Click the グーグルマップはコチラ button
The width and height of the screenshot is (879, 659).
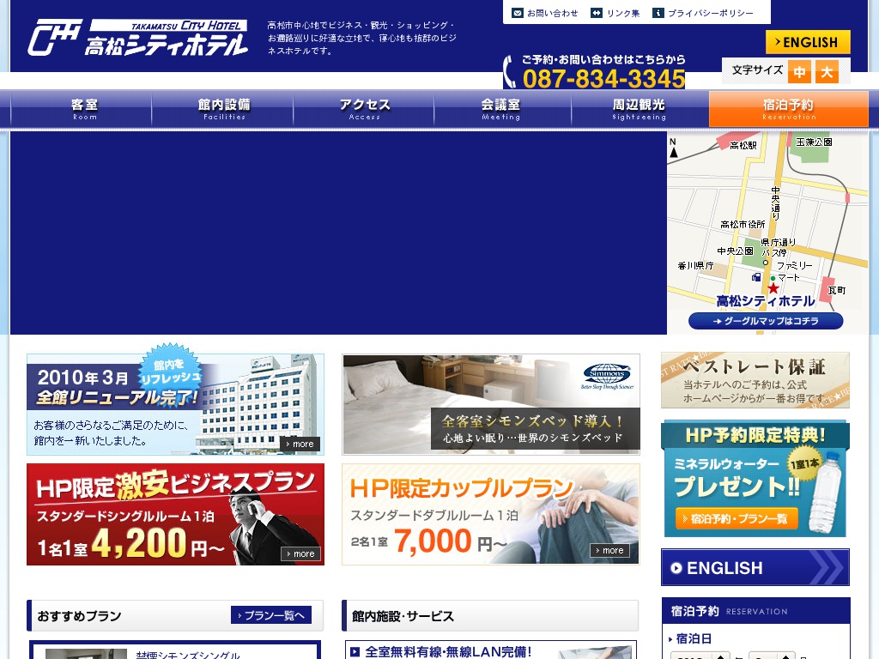pyautogui.click(x=766, y=321)
